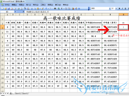Sort descending with the Z-A icon
Image resolution: width=129 pixels, height=96 pixels.
(69, 8)
